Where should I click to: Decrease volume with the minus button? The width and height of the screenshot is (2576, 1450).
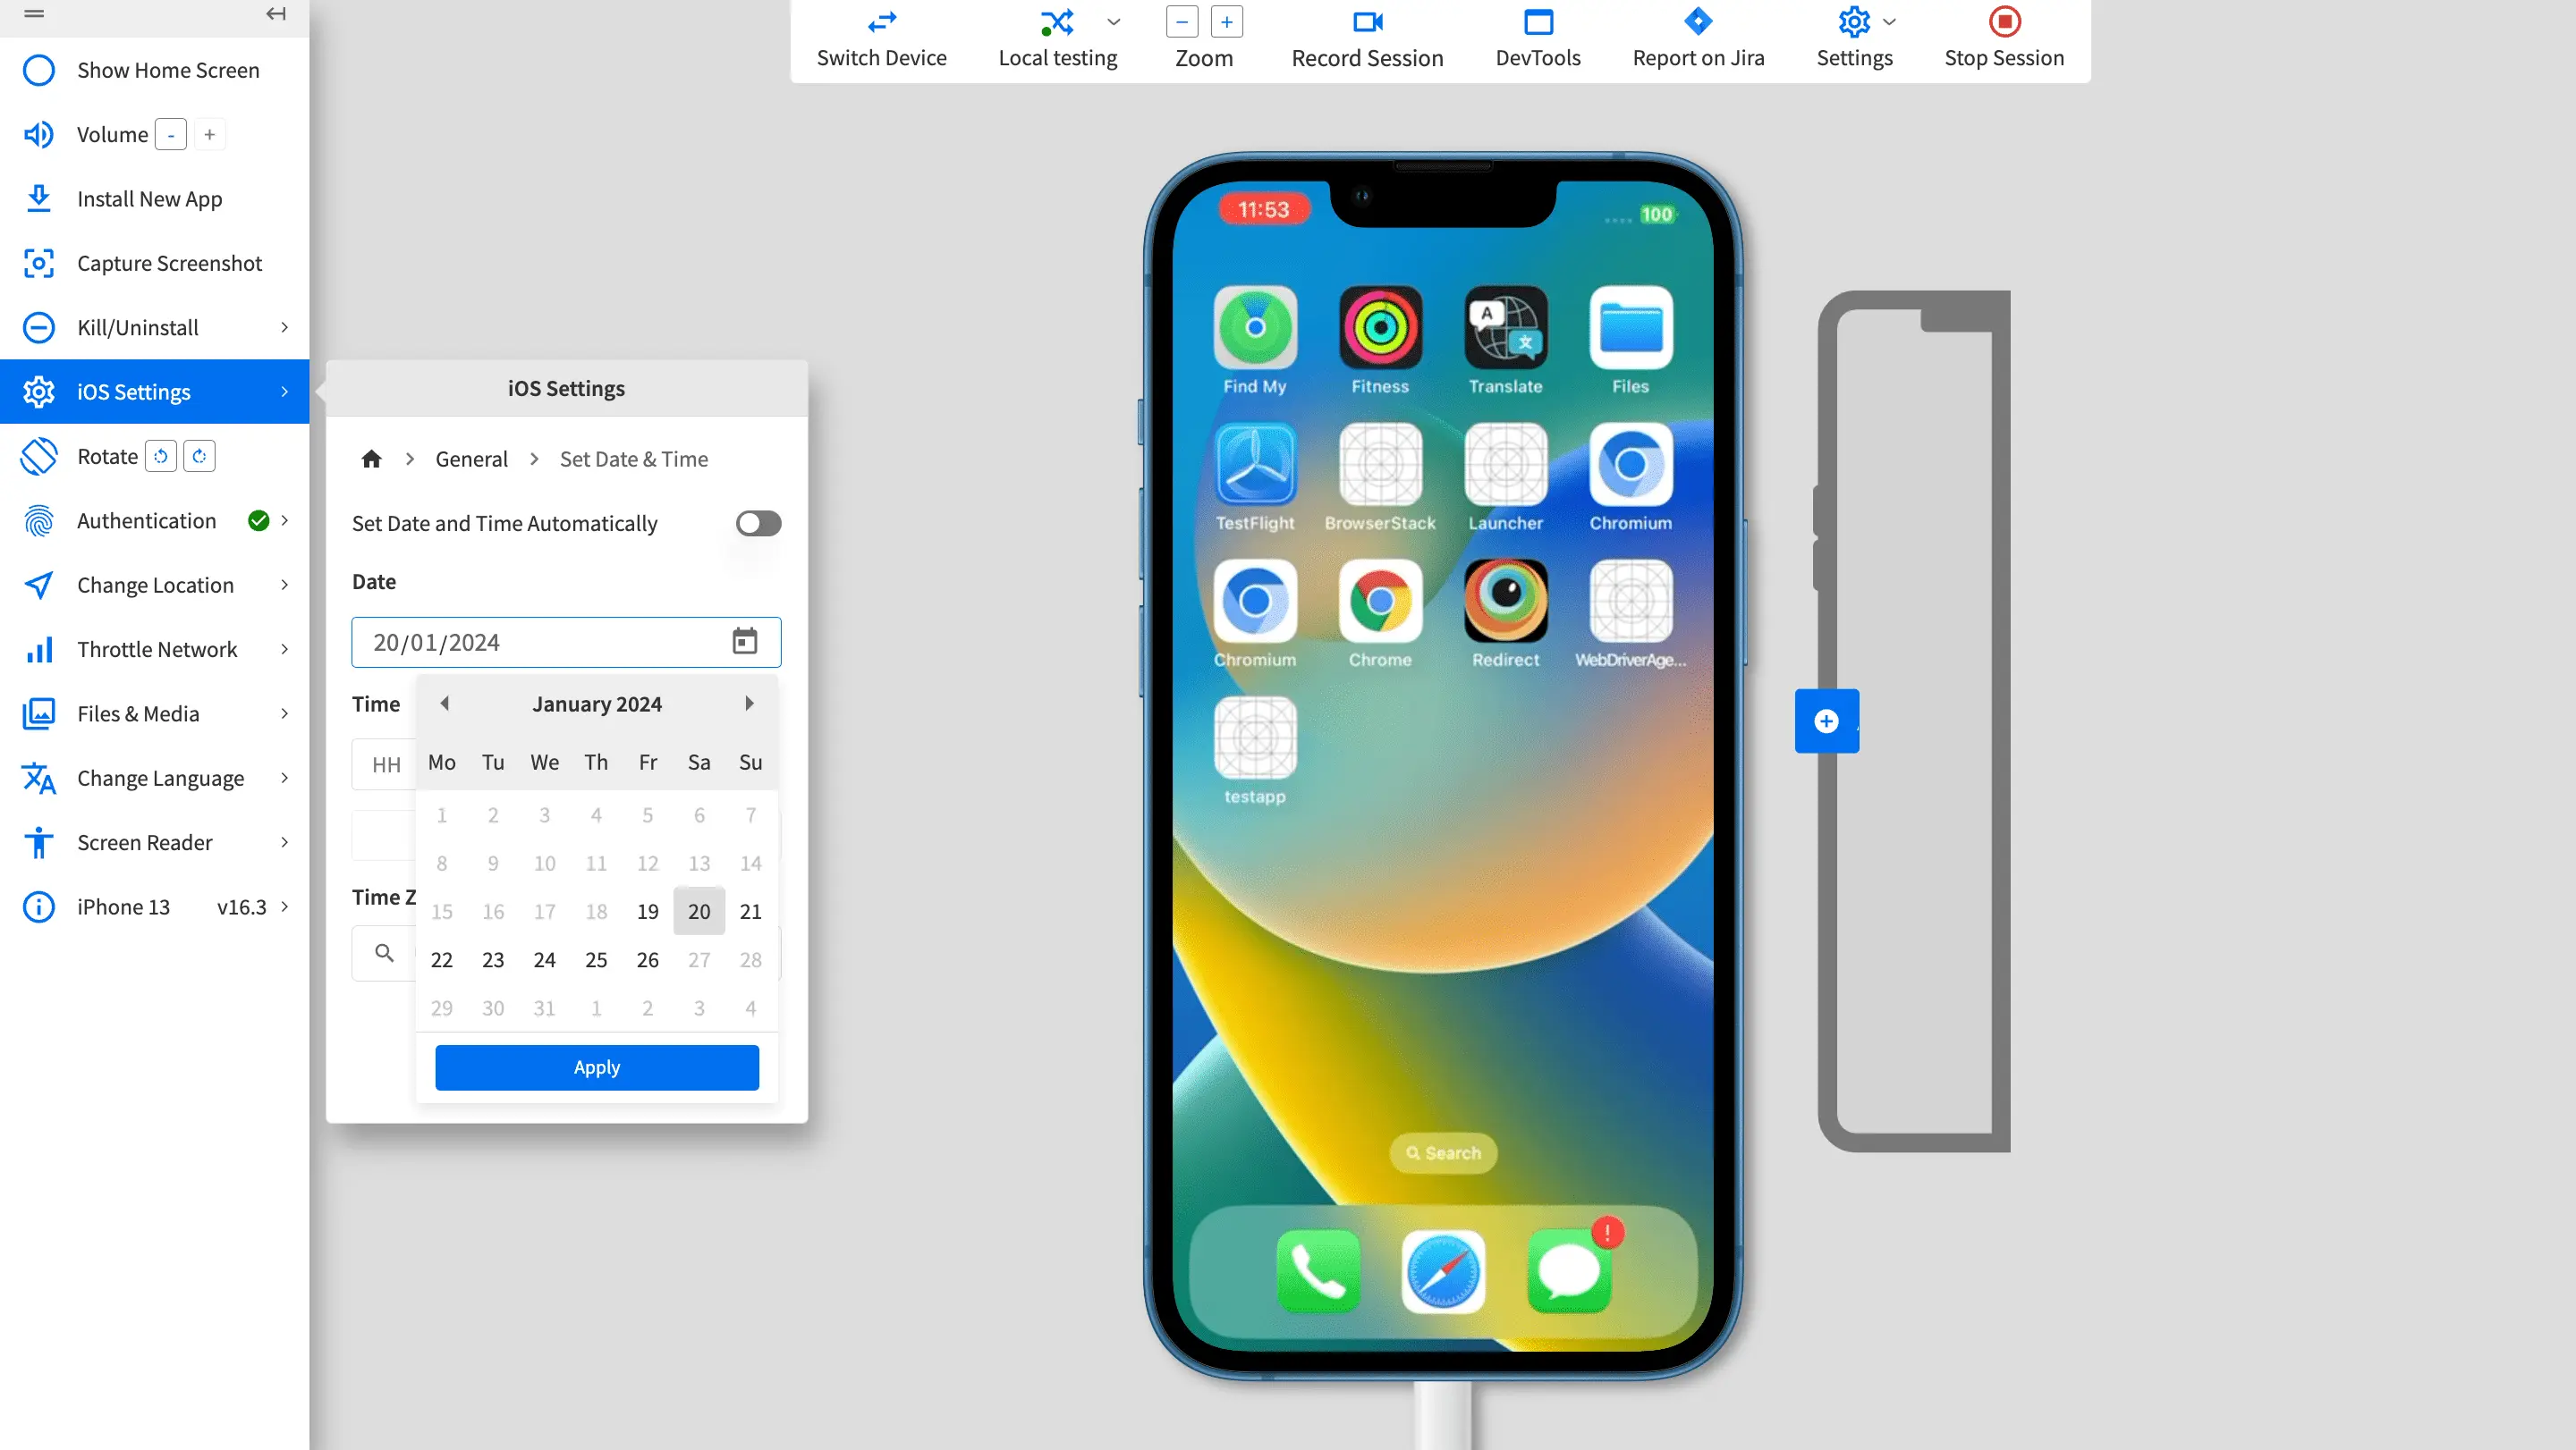click(171, 135)
